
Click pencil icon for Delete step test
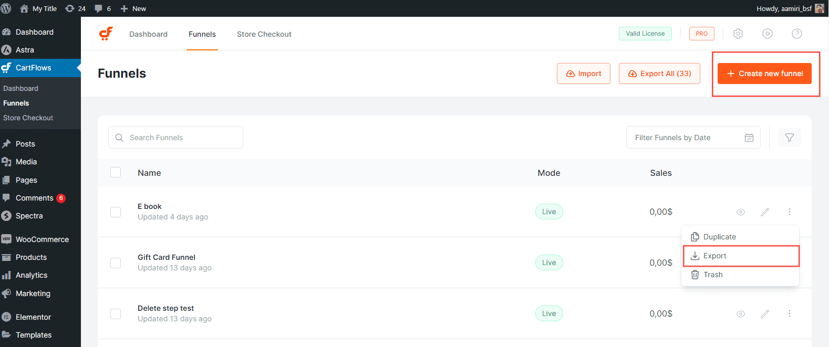click(x=765, y=314)
